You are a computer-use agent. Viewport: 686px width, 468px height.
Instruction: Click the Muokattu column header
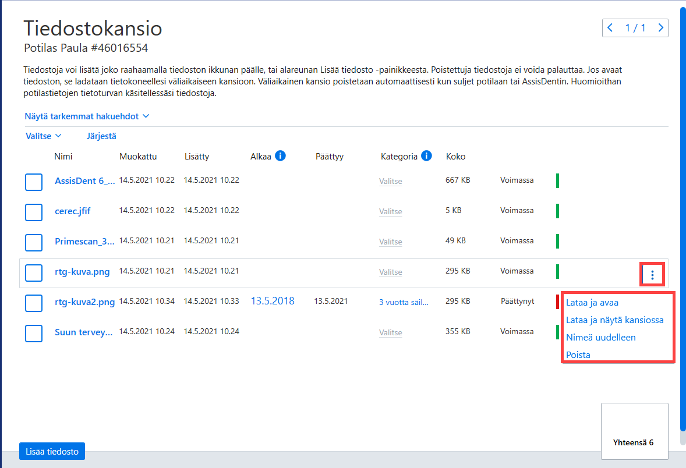[x=138, y=157]
